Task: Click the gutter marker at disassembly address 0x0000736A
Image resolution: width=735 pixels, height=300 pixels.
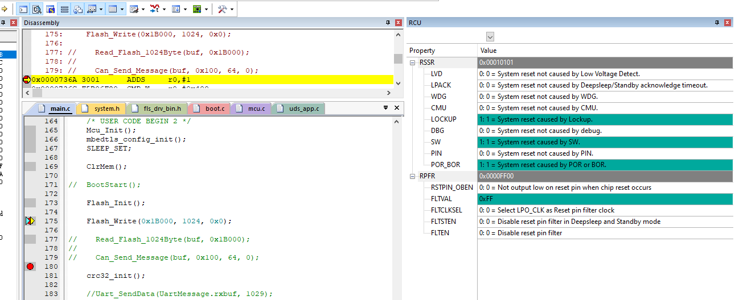Action: click(26, 80)
